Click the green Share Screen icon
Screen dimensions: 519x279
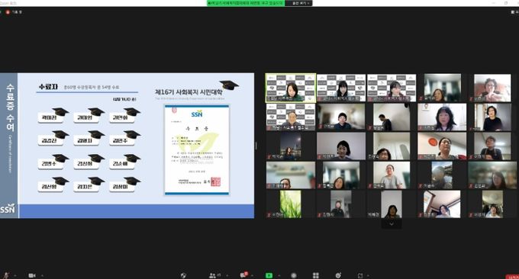[x=269, y=275]
